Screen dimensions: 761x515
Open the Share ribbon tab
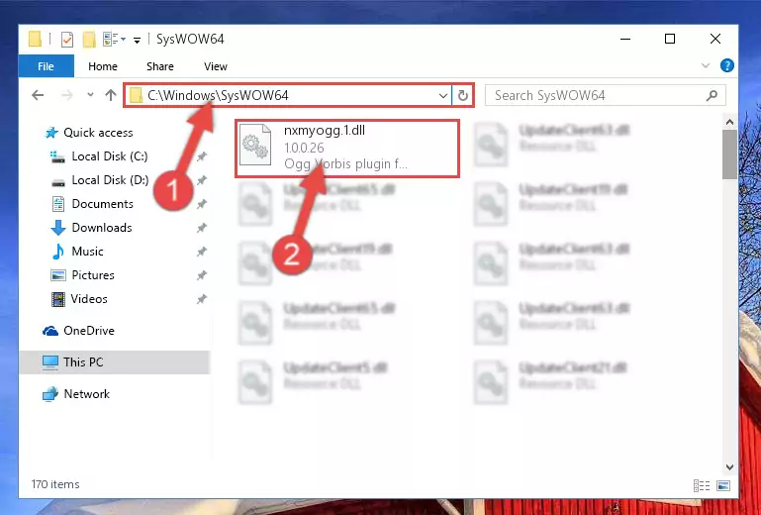point(160,66)
